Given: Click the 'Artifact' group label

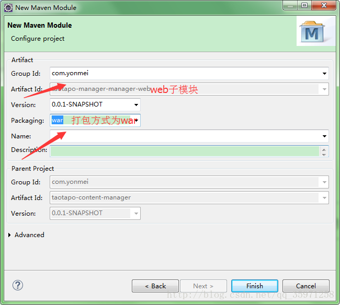Looking at the screenshot, I should [22, 60].
